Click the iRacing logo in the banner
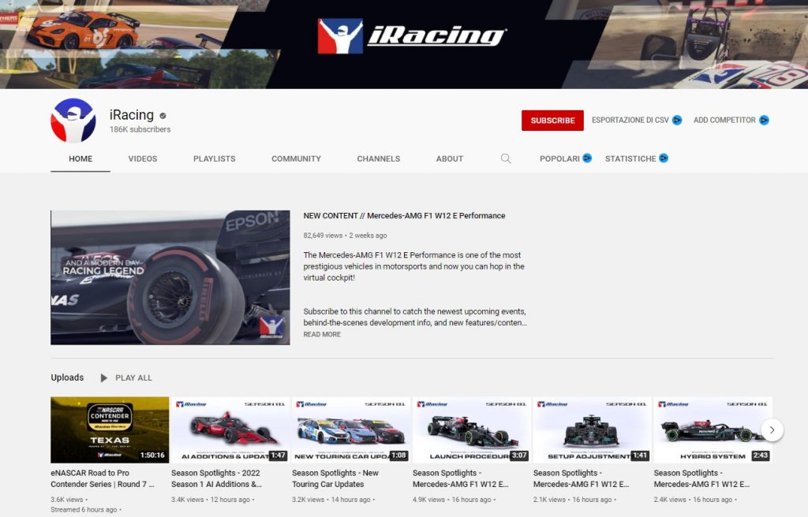808x517 pixels. click(412, 36)
